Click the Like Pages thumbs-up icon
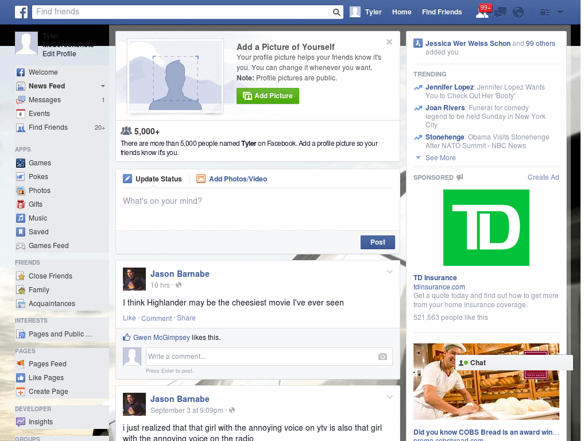588x441 pixels. 21,378
